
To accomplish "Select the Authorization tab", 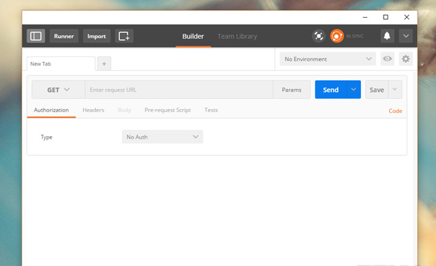I will (52, 110).
